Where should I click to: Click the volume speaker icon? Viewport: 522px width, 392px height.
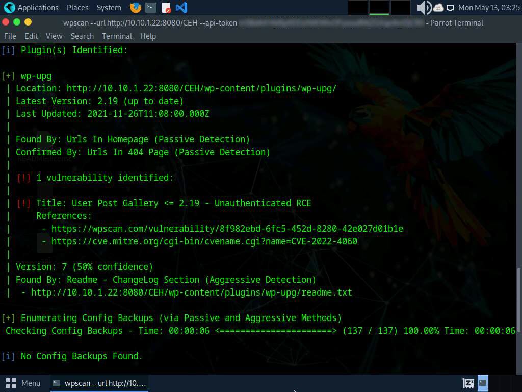click(423, 8)
